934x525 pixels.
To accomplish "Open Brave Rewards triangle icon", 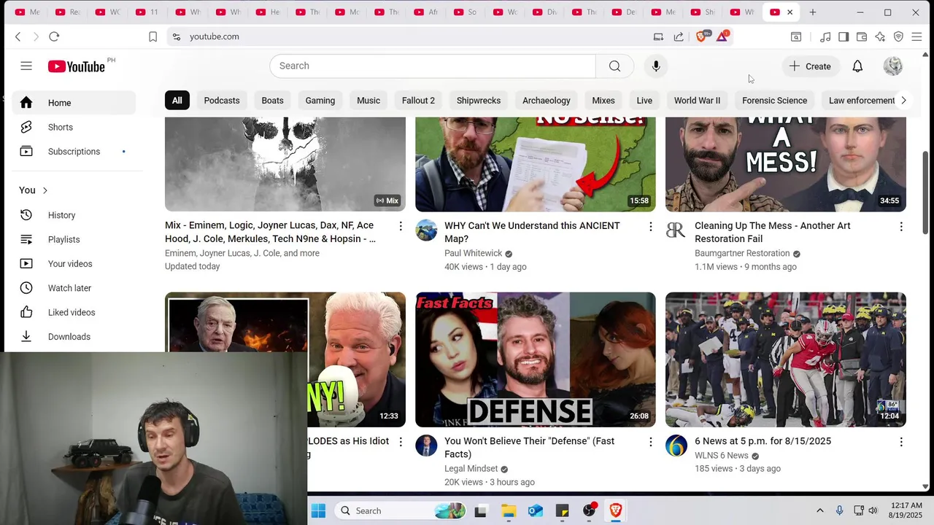I will pyautogui.click(x=722, y=36).
